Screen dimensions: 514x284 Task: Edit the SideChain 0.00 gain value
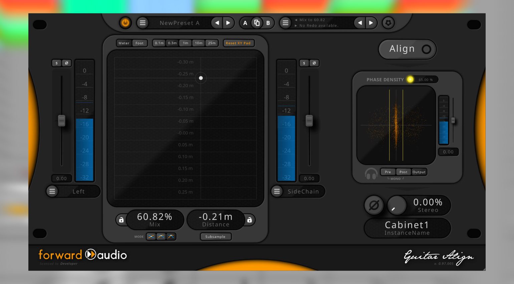(309, 178)
